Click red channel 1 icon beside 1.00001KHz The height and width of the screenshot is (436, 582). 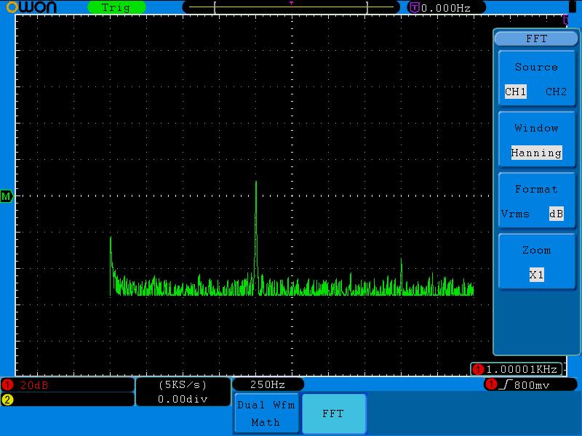478,369
